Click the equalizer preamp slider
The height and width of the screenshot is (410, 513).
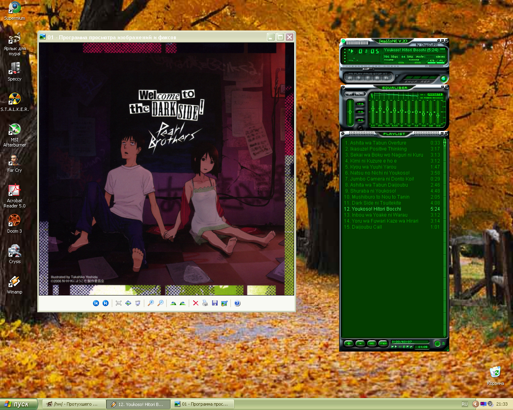[350, 112]
